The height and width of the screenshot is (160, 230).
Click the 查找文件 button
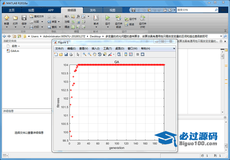[36, 16]
